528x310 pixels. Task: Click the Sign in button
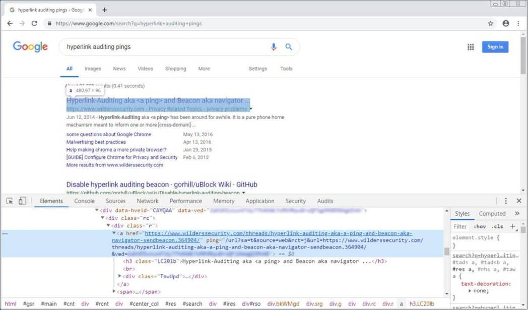coord(495,47)
